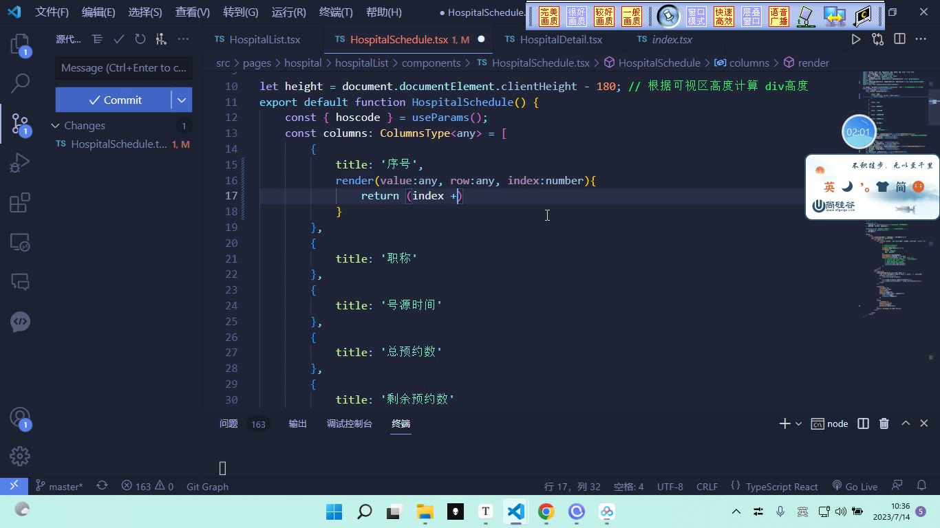Viewport: 940px width, 528px height.
Task: Click the commit message input field
Action: pyautogui.click(x=124, y=68)
